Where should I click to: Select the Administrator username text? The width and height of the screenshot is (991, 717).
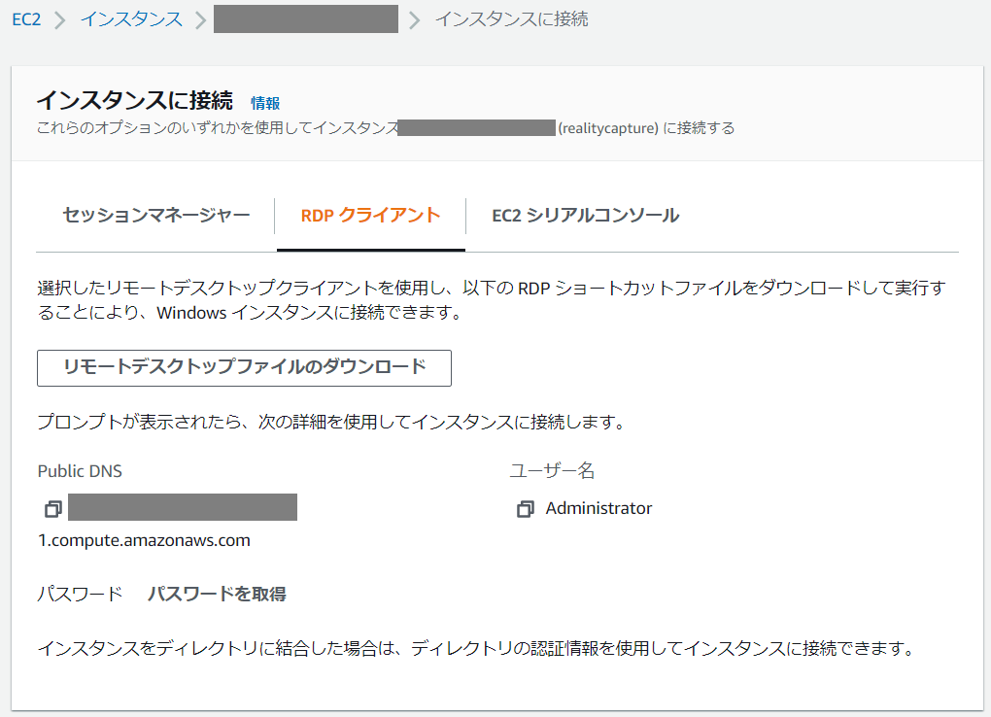point(598,508)
